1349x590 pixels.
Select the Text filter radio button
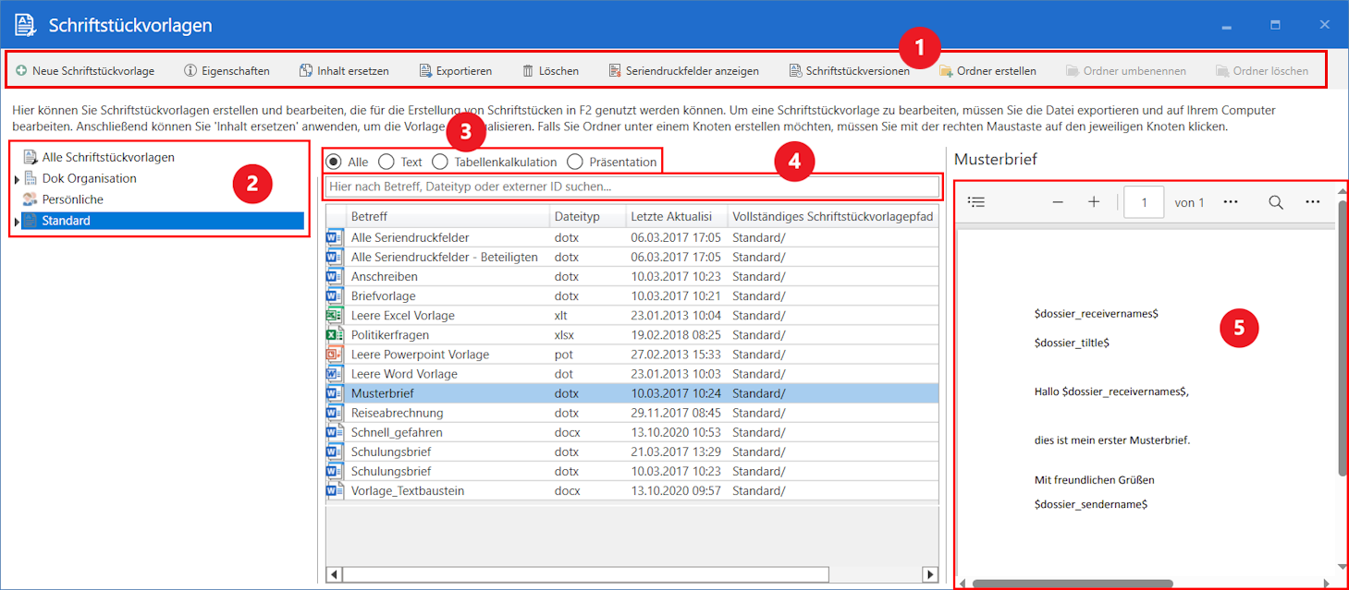coord(386,162)
